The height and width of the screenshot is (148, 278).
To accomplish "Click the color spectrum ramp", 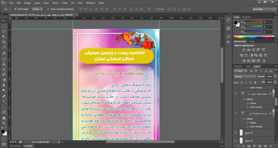I will click(x=254, y=37).
